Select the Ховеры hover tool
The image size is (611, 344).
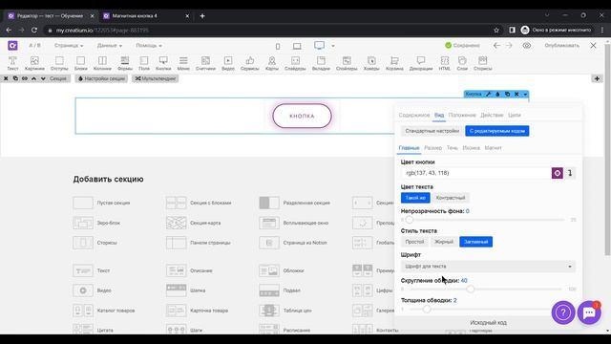click(371, 63)
